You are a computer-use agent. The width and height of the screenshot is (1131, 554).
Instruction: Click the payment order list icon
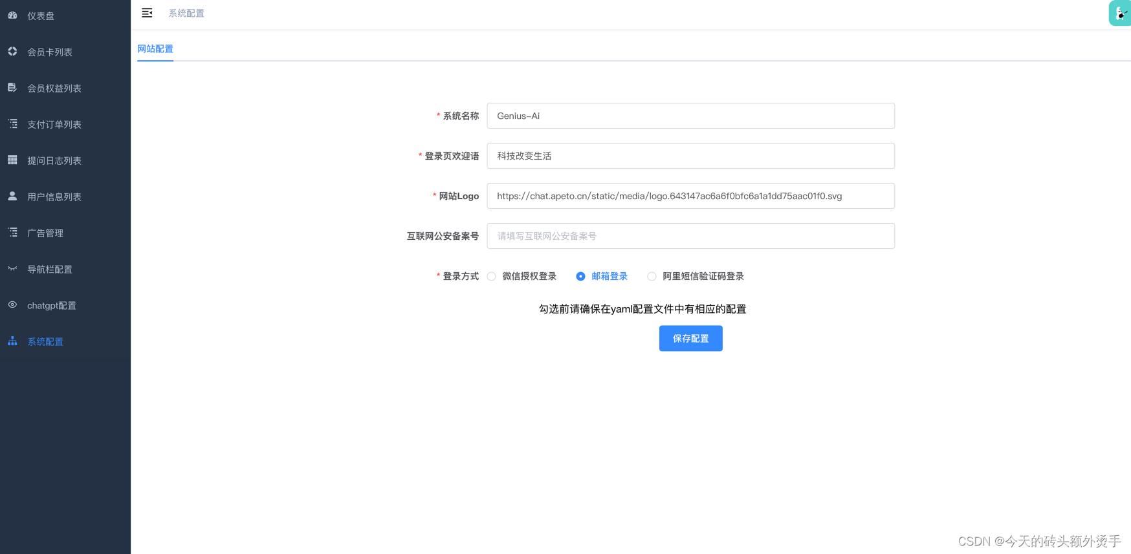(x=12, y=123)
